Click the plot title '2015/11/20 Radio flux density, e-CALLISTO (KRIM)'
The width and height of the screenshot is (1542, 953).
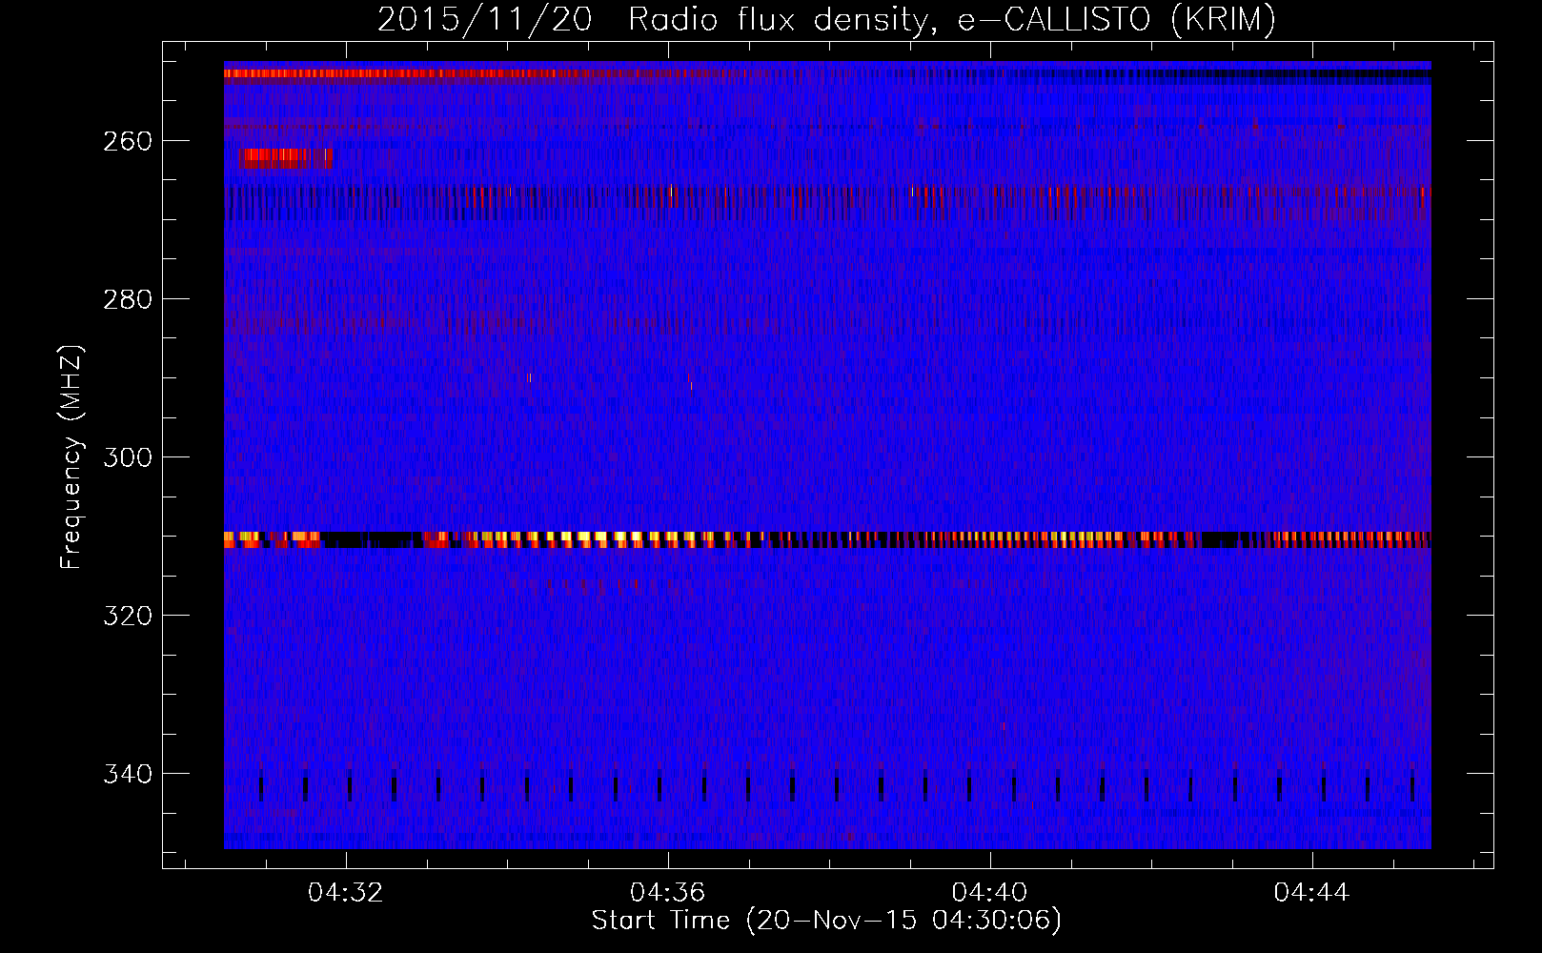coord(826,19)
